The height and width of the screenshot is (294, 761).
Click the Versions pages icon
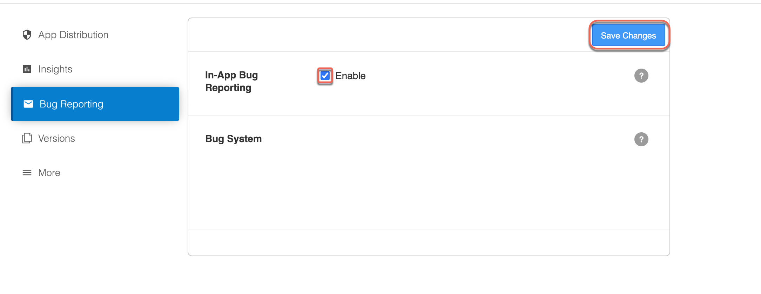(x=27, y=138)
